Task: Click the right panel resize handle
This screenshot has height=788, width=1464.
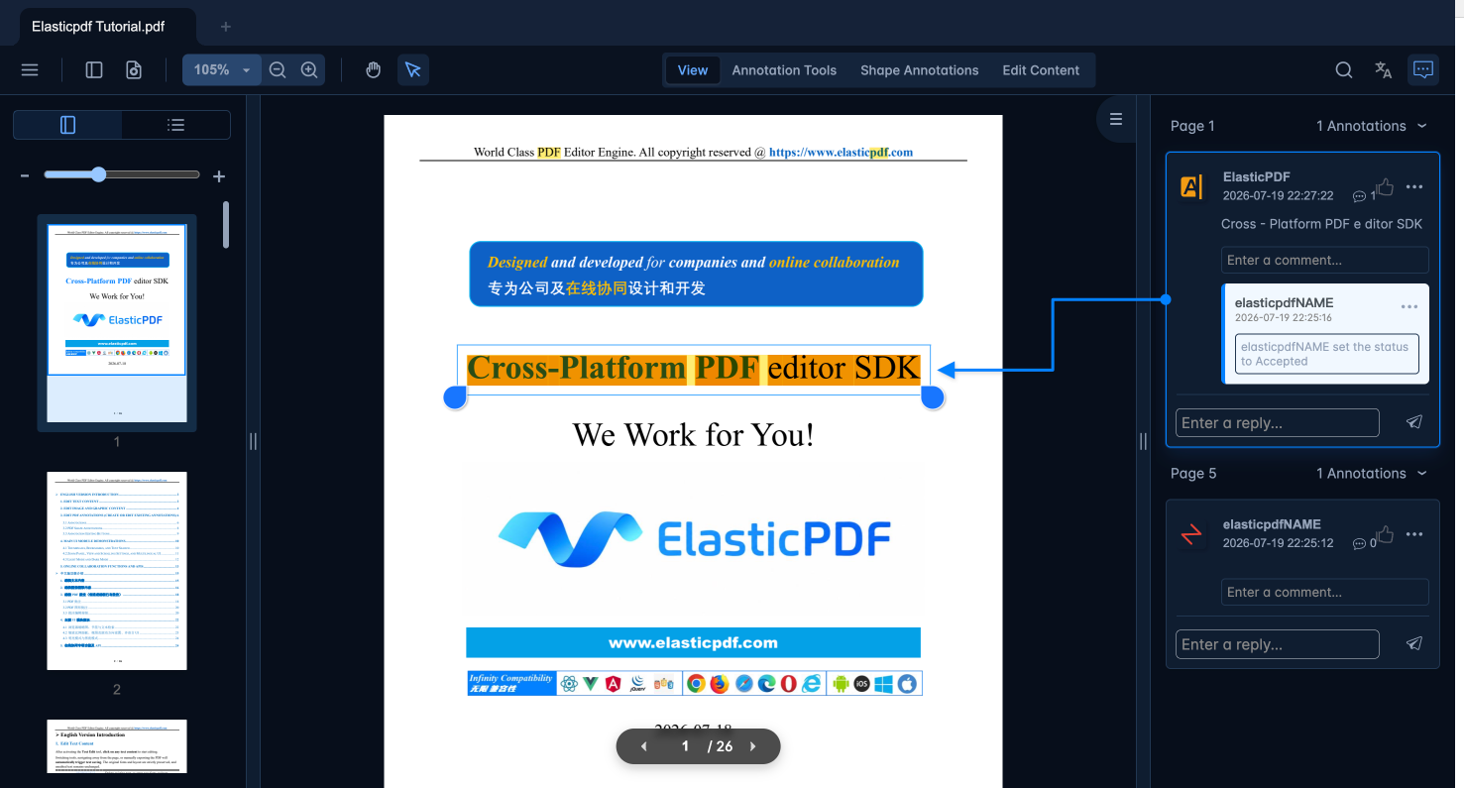Action: pos(1143,441)
